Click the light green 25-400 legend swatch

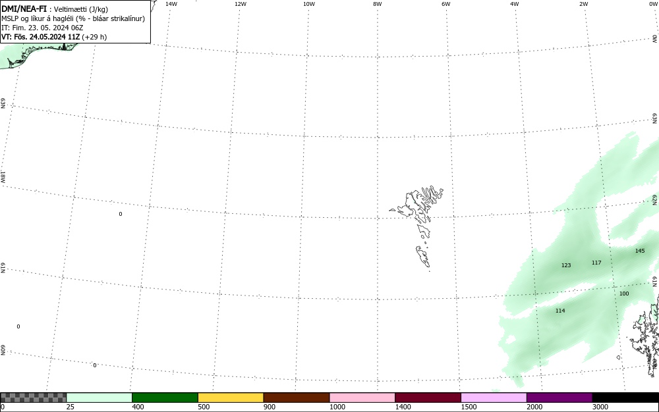point(100,398)
